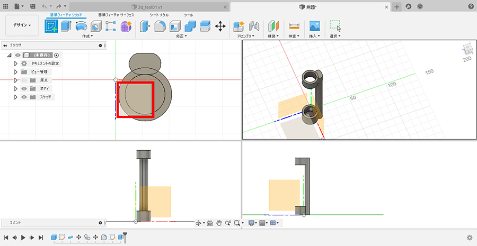
Task: Select the Revolve tool icon
Action: tap(81, 25)
